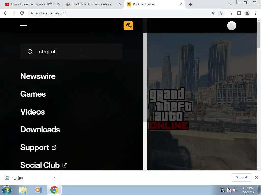Click the page scroll down arrow
Viewport: 261px width, 195px height.
click(259, 168)
